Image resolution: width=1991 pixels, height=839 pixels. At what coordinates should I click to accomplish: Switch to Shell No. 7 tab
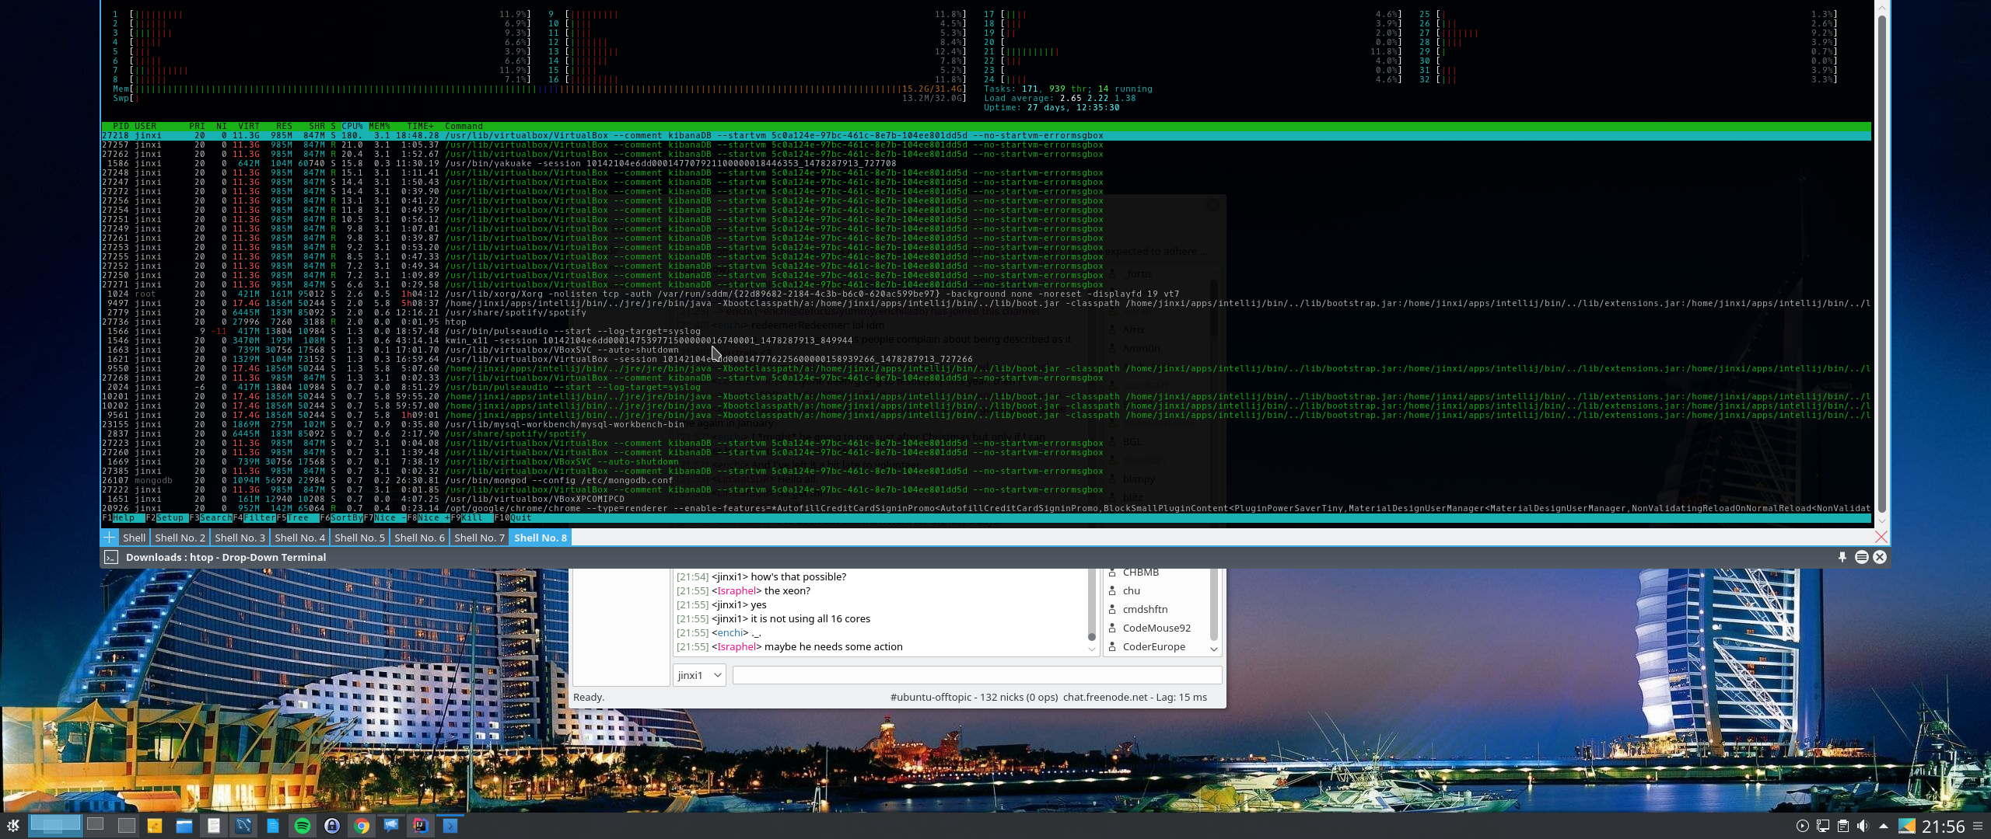click(479, 538)
